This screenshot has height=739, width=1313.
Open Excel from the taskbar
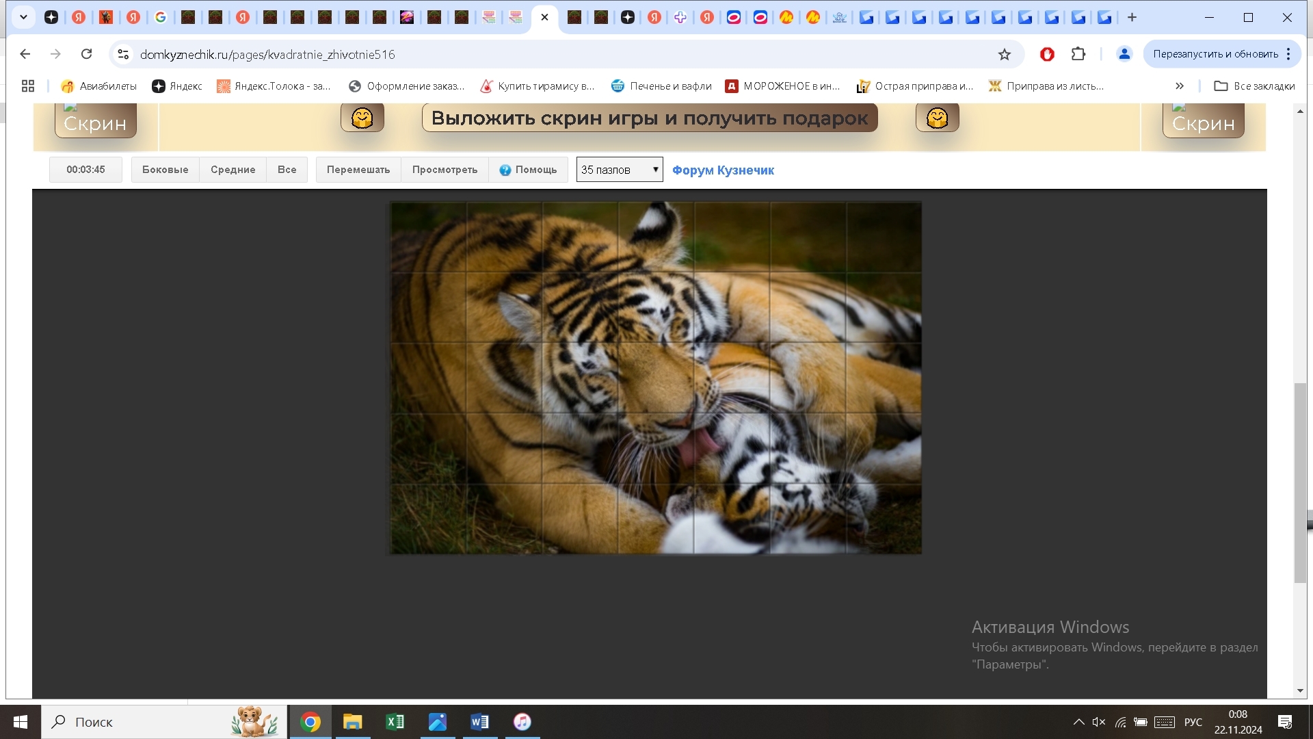coord(395,722)
